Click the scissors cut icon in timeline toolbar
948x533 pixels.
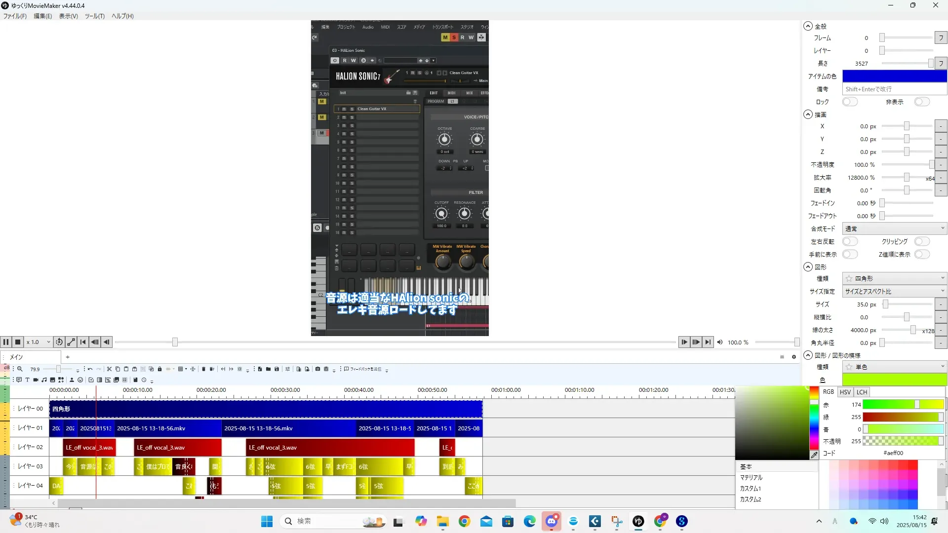point(109,369)
